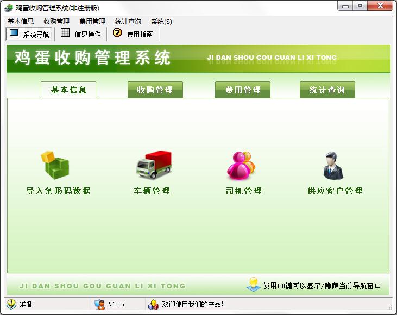Switch to the 统计查询 green tab
The height and width of the screenshot is (315, 397).
tap(327, 90)
